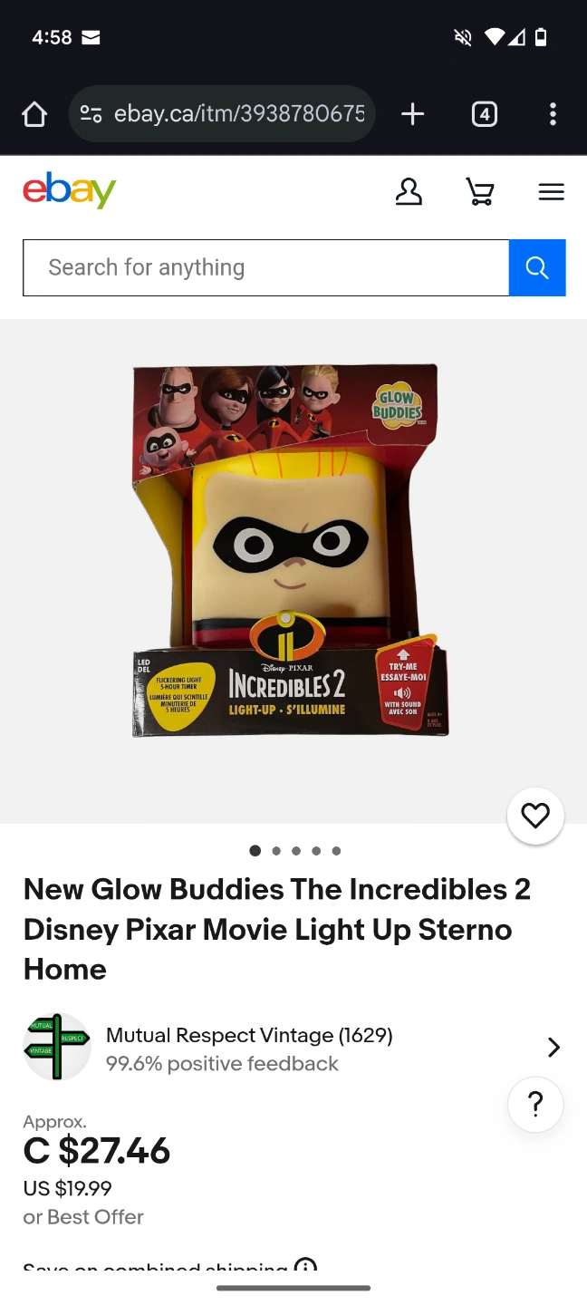The height and width of the screenshot is (1305, 587).
Task: Open the My eBay account icon
Action: 409,192
